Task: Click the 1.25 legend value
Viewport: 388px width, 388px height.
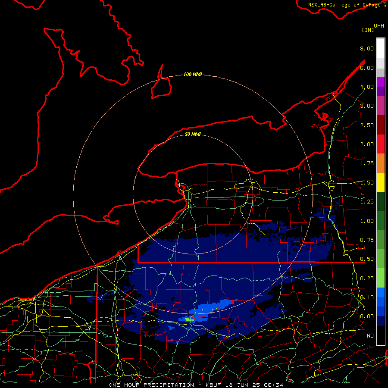Action: (x=367, y=202)
